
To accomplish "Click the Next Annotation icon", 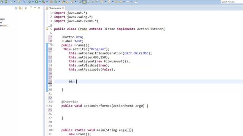I will click(x=102, y=2).
